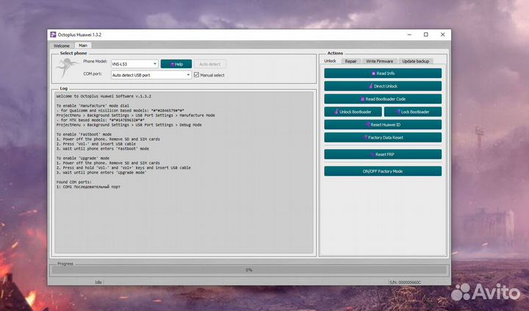
Task: Click the Octoplus app icon in title bar
Action: tap(53, 35)
